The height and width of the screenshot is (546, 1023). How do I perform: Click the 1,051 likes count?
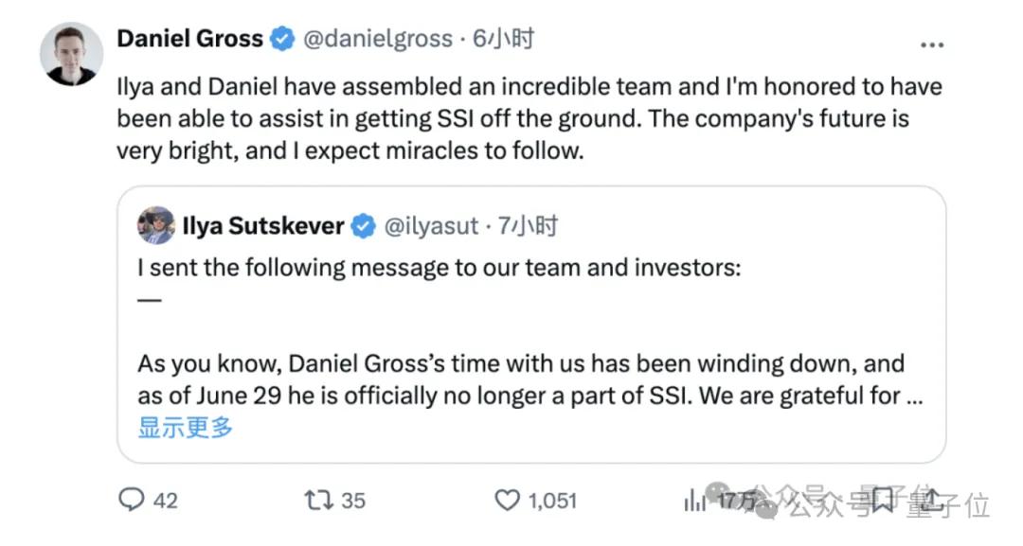click(553, 500)
